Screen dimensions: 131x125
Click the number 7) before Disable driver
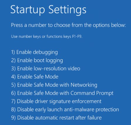click(13, 101)
